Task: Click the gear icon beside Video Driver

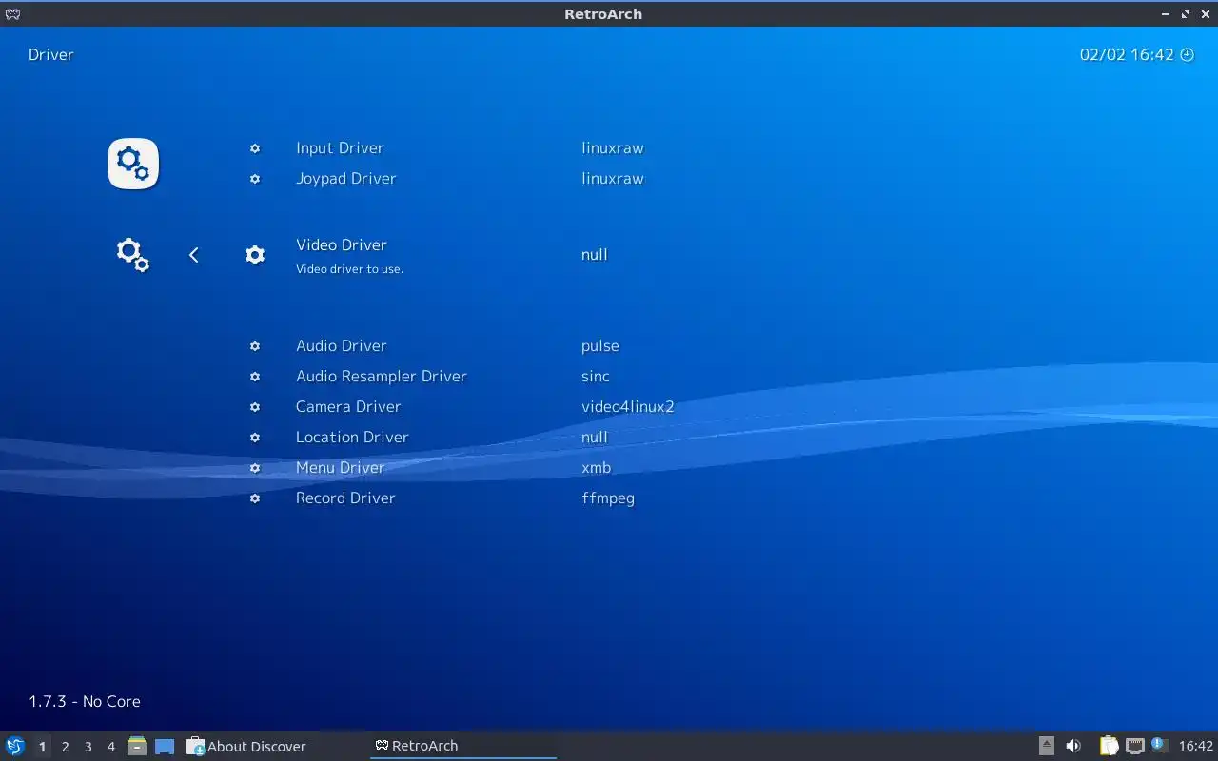Action: pos(255,255)
